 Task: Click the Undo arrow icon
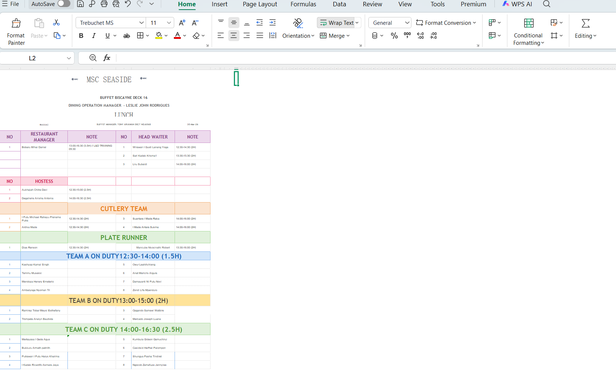tap(128, 4)
